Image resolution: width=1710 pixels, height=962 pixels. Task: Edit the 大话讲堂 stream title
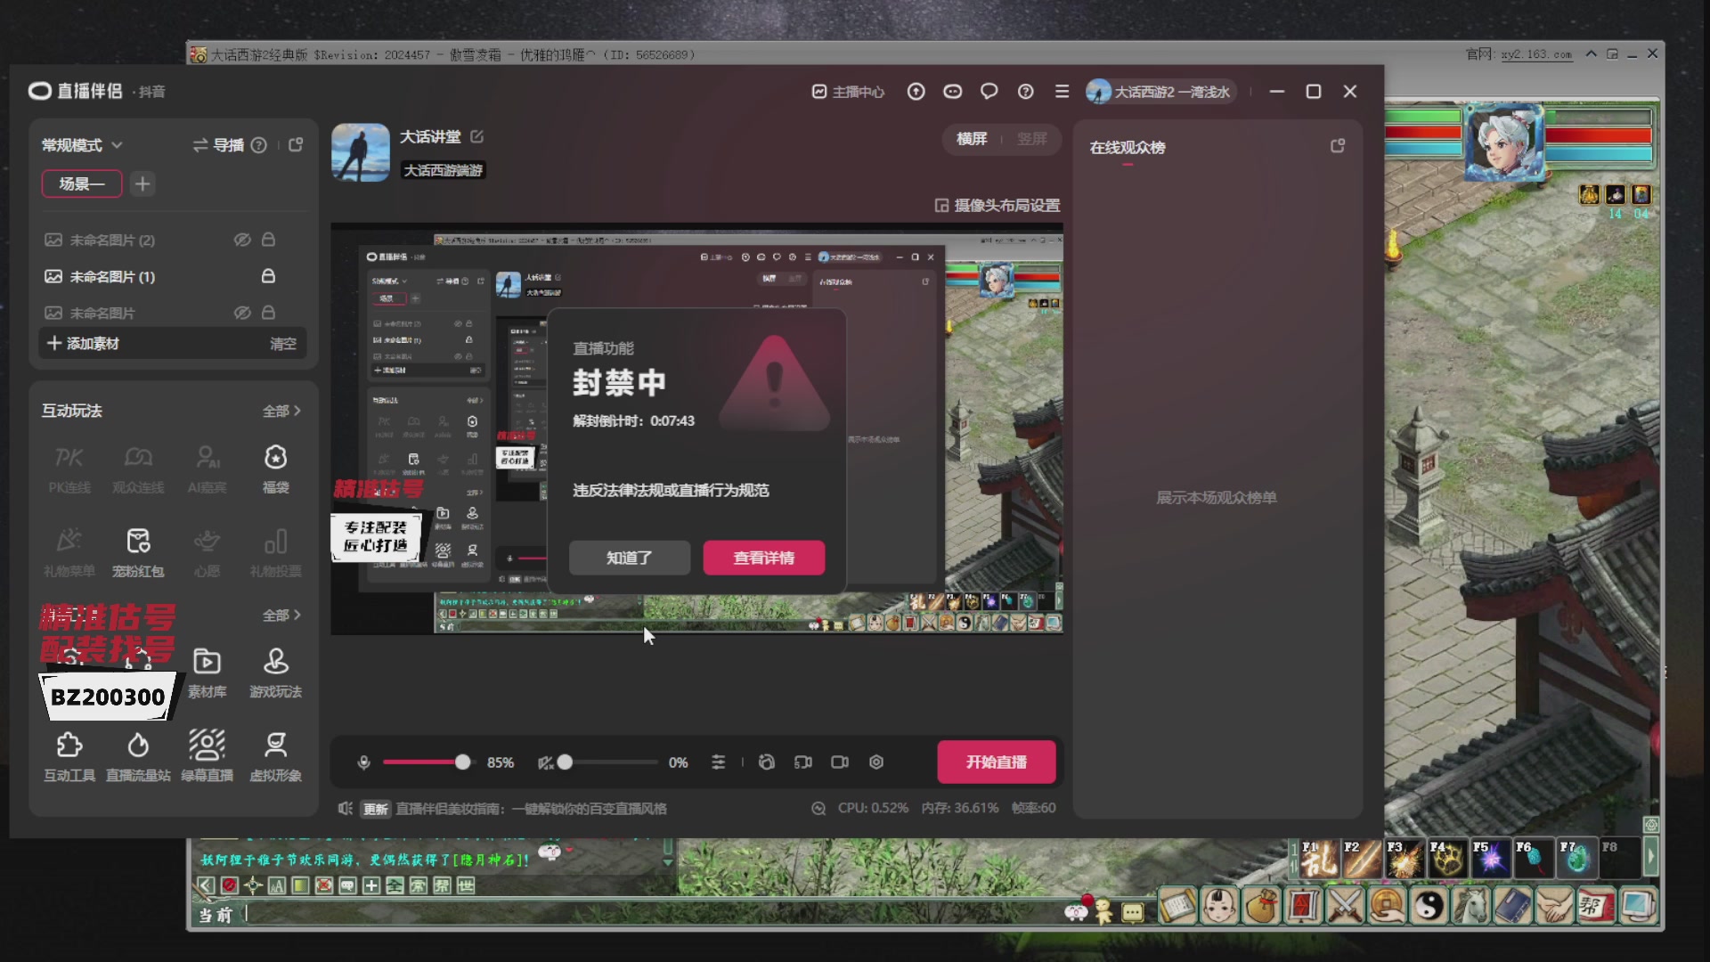pyautogui.click(x=477, y=136)
